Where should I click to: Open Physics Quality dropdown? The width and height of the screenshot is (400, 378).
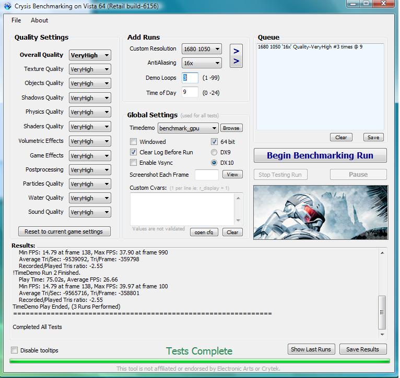click(90, 112)
